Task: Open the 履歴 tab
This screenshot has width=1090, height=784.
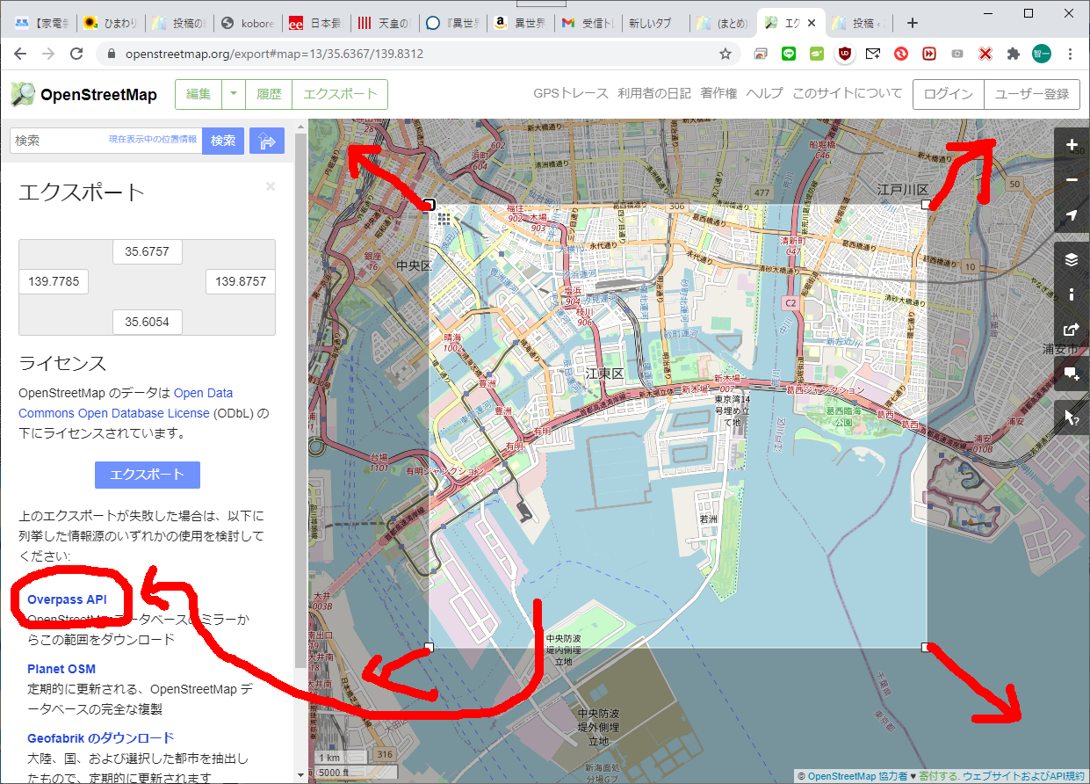Action: click(x=269, y=94)
